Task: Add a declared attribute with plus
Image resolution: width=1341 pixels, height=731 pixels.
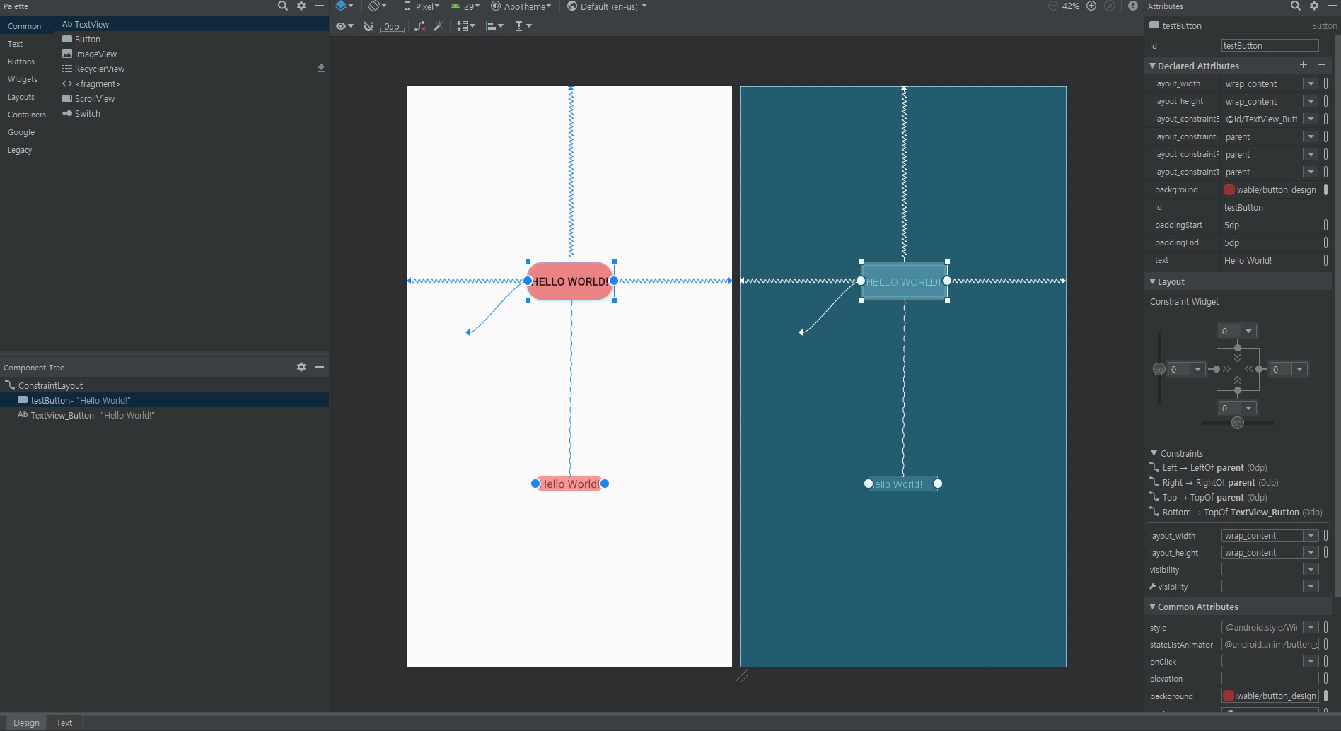Action: (x=1304, y=64)
